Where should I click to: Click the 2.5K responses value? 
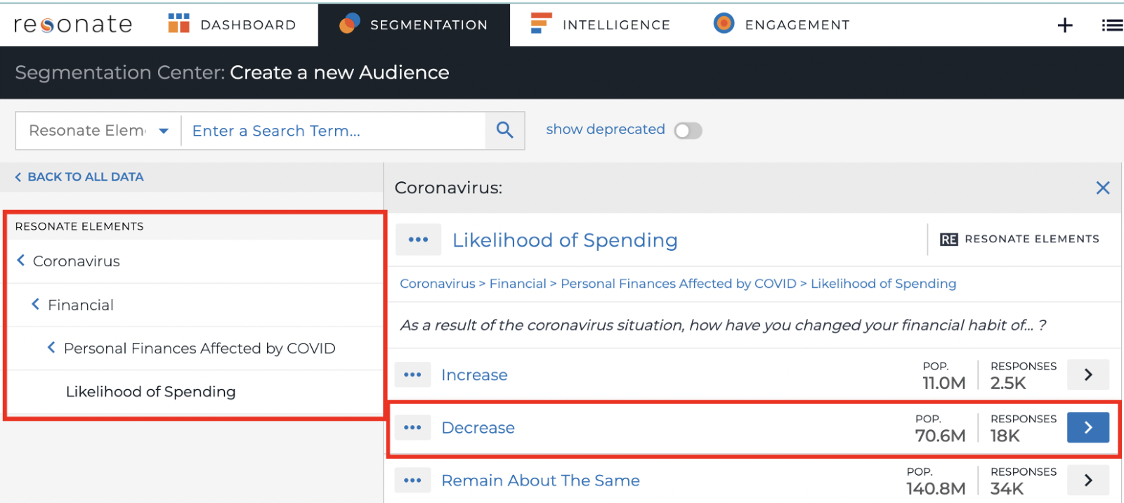[1008, 383]
